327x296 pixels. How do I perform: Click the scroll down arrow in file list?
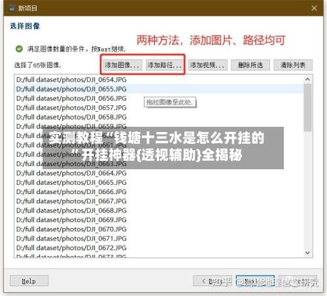point(307,253)
